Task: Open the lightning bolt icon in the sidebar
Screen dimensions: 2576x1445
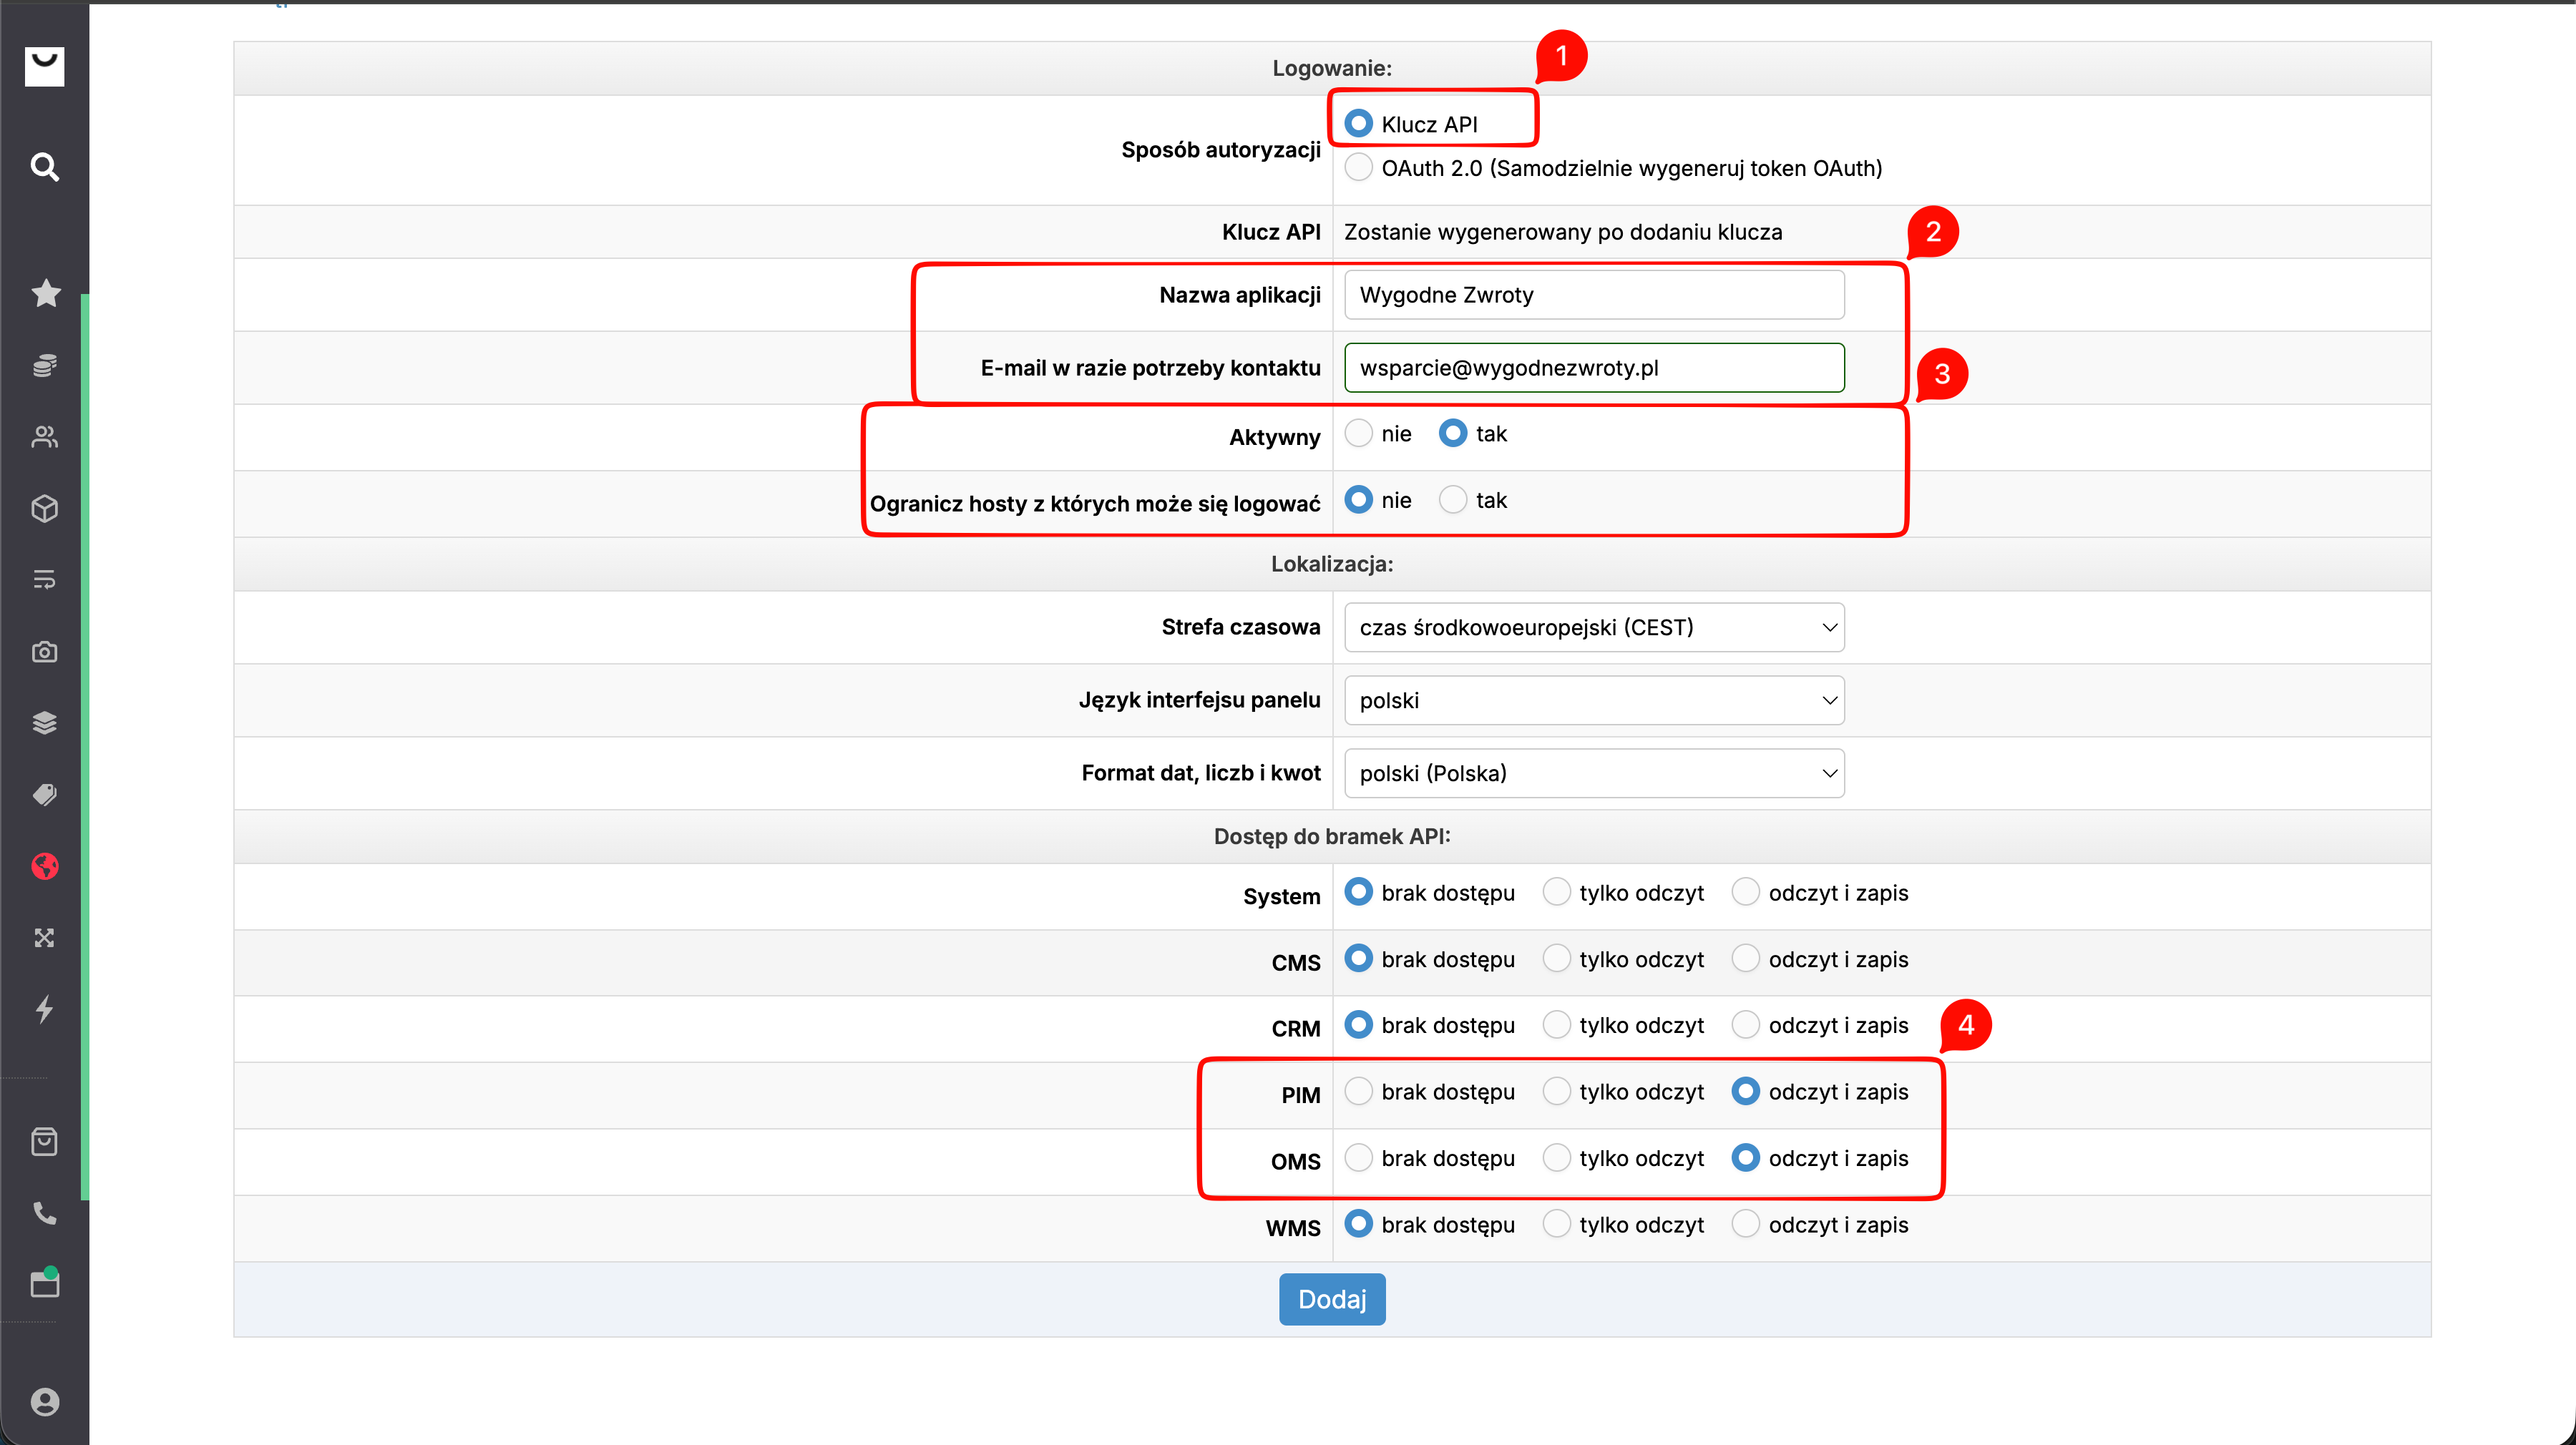Action: click(44, 1009)
